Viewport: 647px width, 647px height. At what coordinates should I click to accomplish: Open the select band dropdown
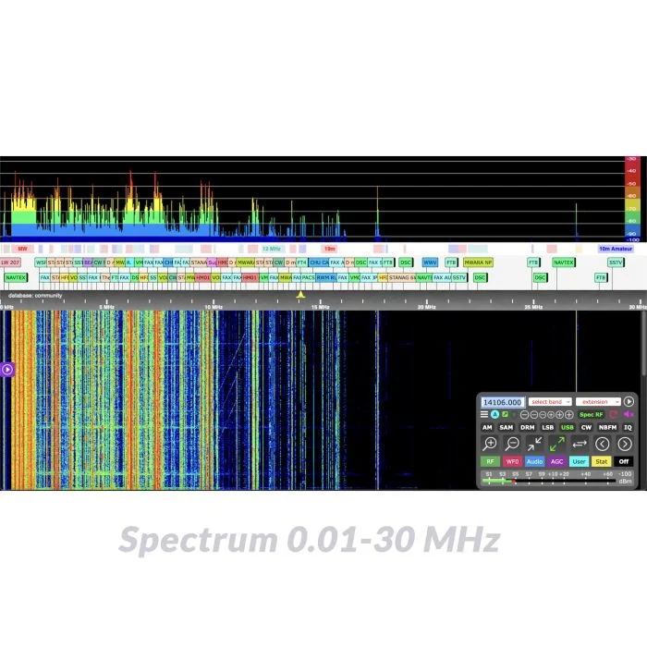(x=549, y=402)
